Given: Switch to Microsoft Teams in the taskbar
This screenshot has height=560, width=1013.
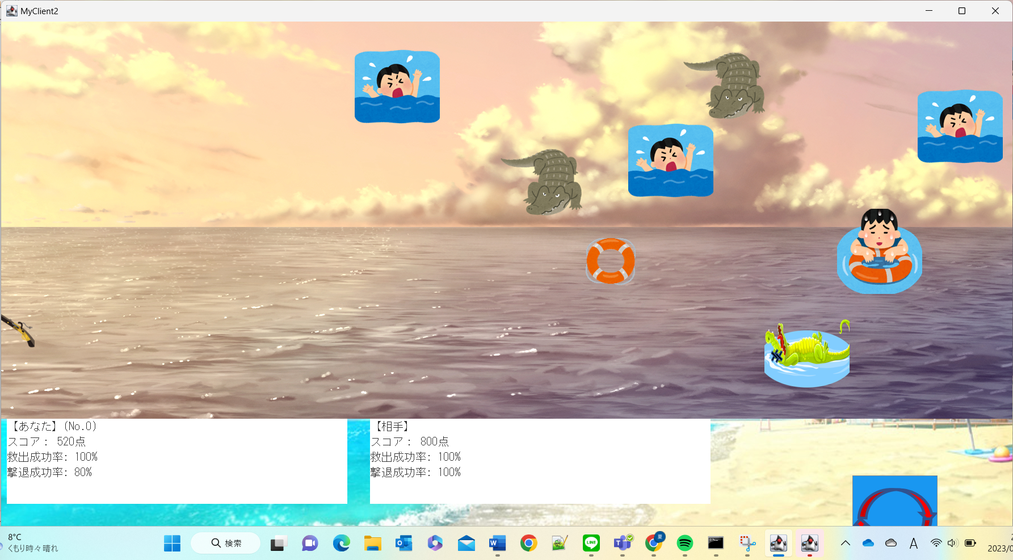Looking at the screenshot, I should pos(622,544).
